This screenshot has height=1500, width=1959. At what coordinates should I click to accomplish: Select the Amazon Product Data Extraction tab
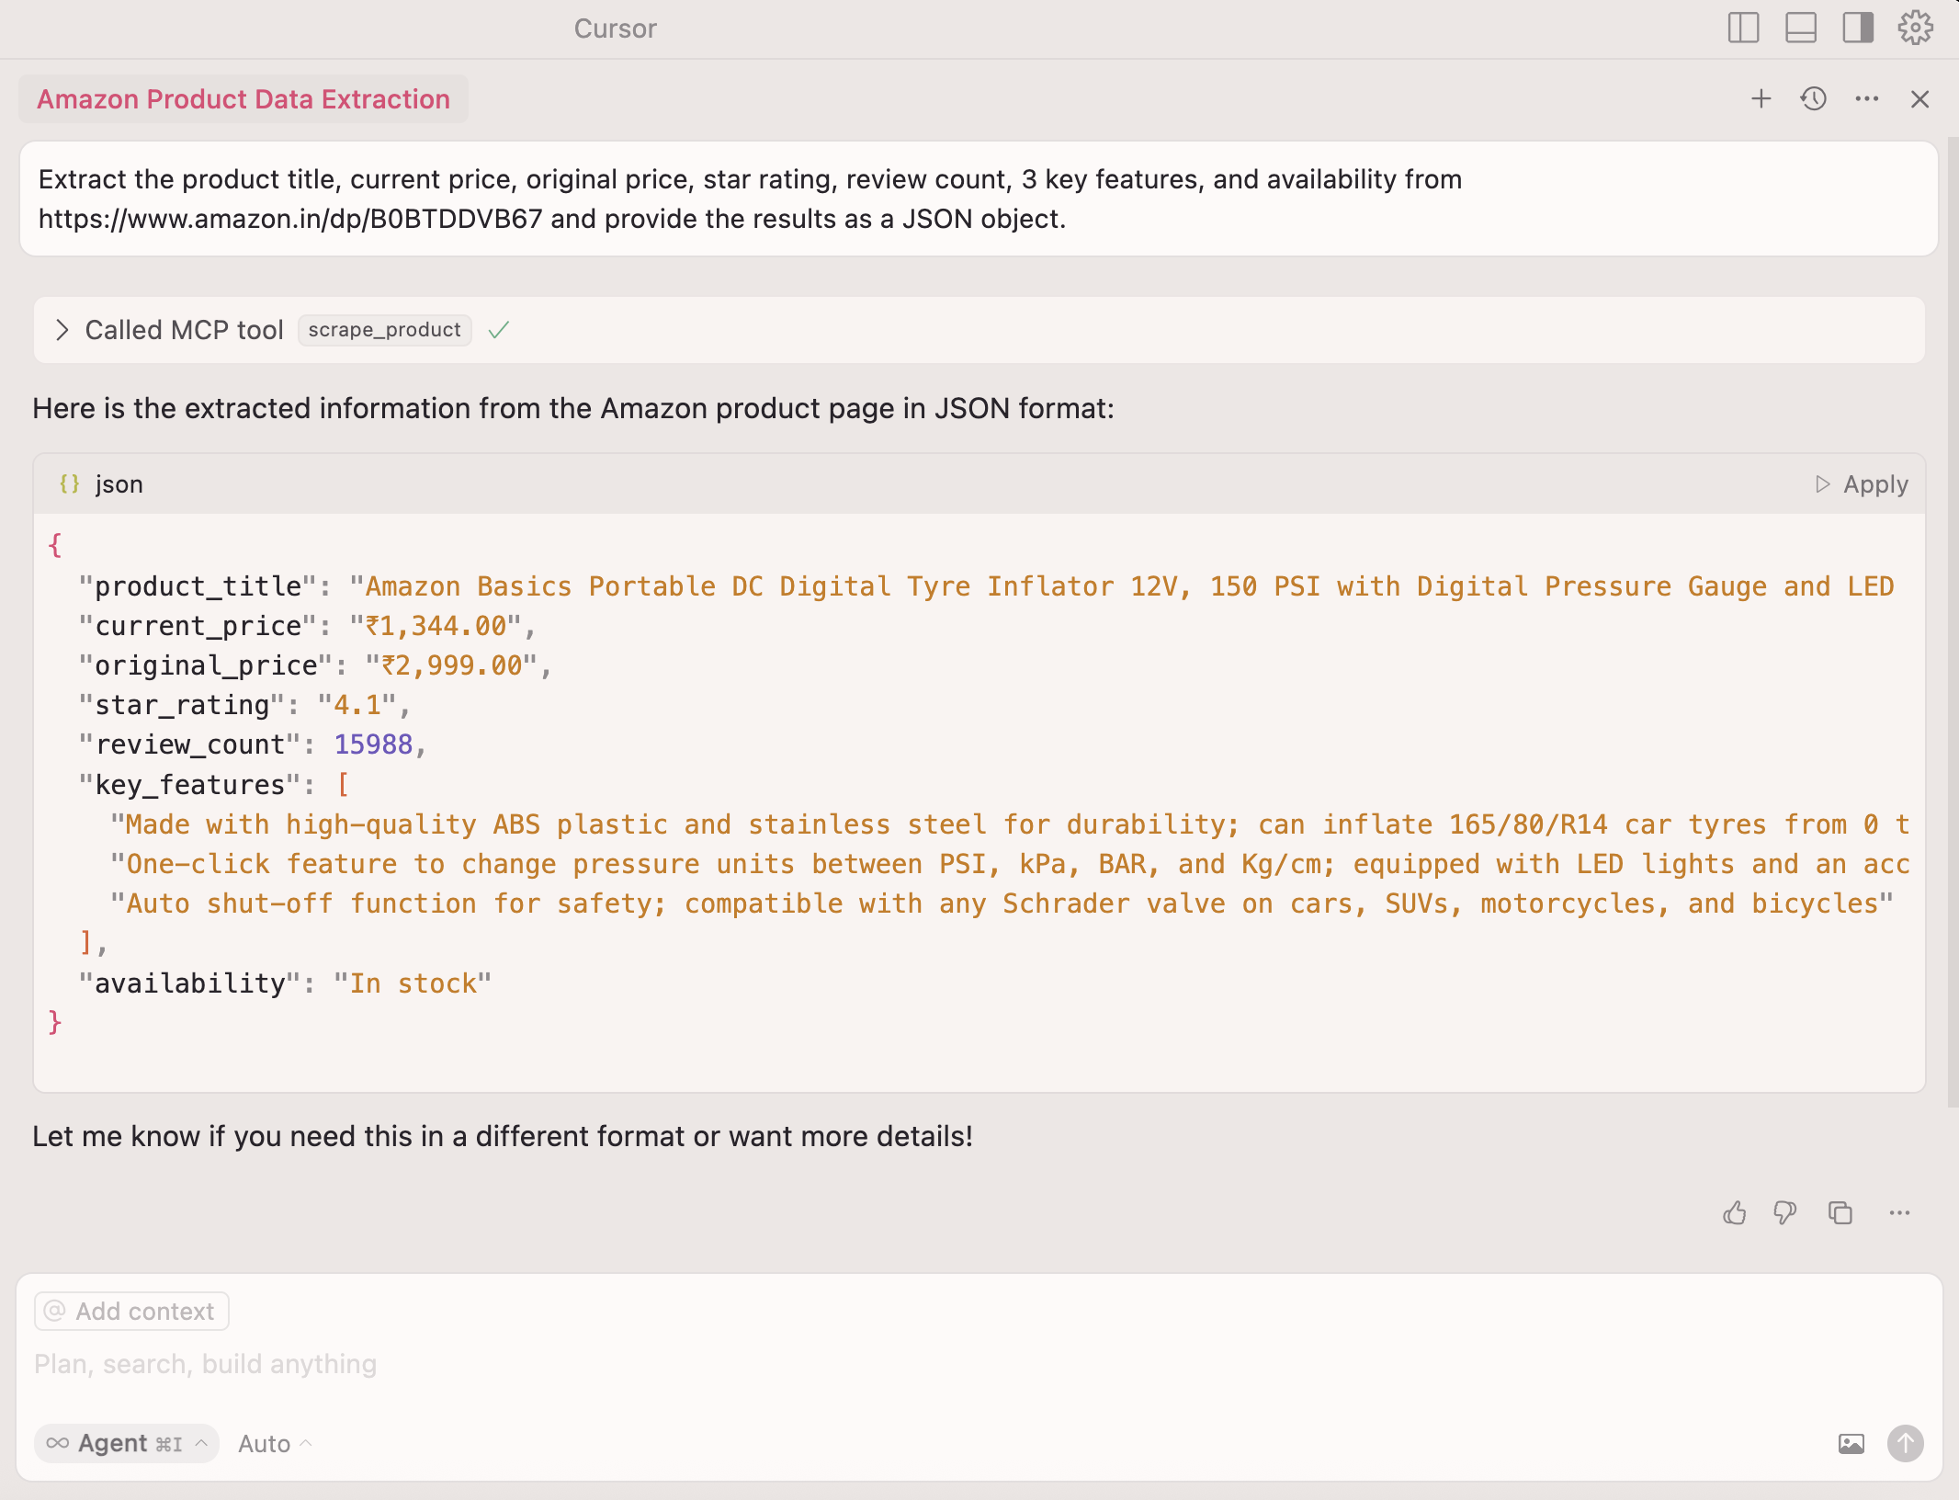(x=243, y=98)
